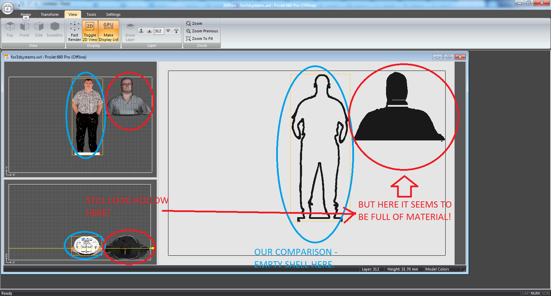Step to the previous layer icon
The width and height of the screenshot is (551, 296).
(149, 31)
